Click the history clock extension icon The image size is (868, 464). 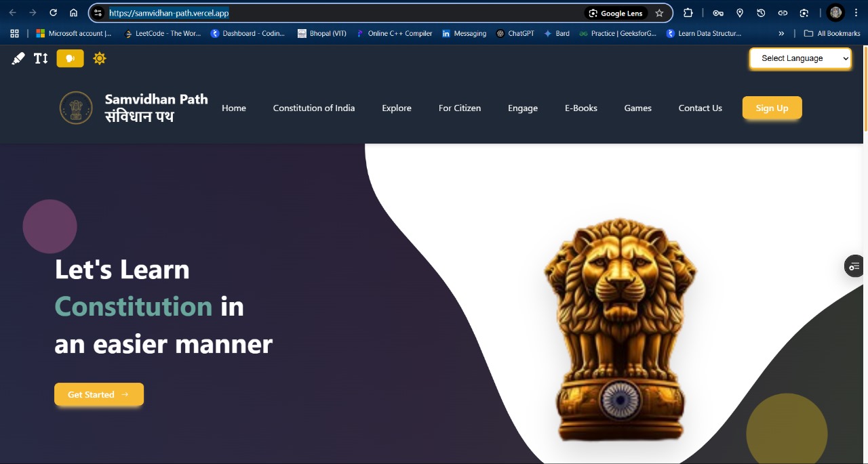[761, 13]
